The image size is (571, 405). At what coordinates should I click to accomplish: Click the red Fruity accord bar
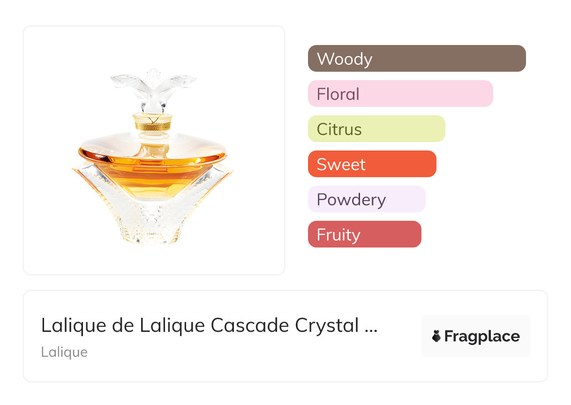364,234
